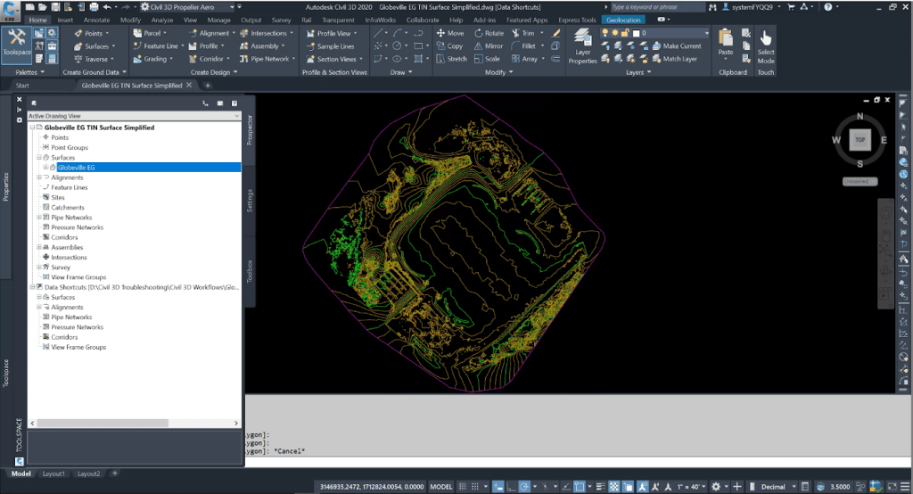Screen dimensions: 913x494
Task: Open the Settings toolspace tab
Action: tap(250, 200)
